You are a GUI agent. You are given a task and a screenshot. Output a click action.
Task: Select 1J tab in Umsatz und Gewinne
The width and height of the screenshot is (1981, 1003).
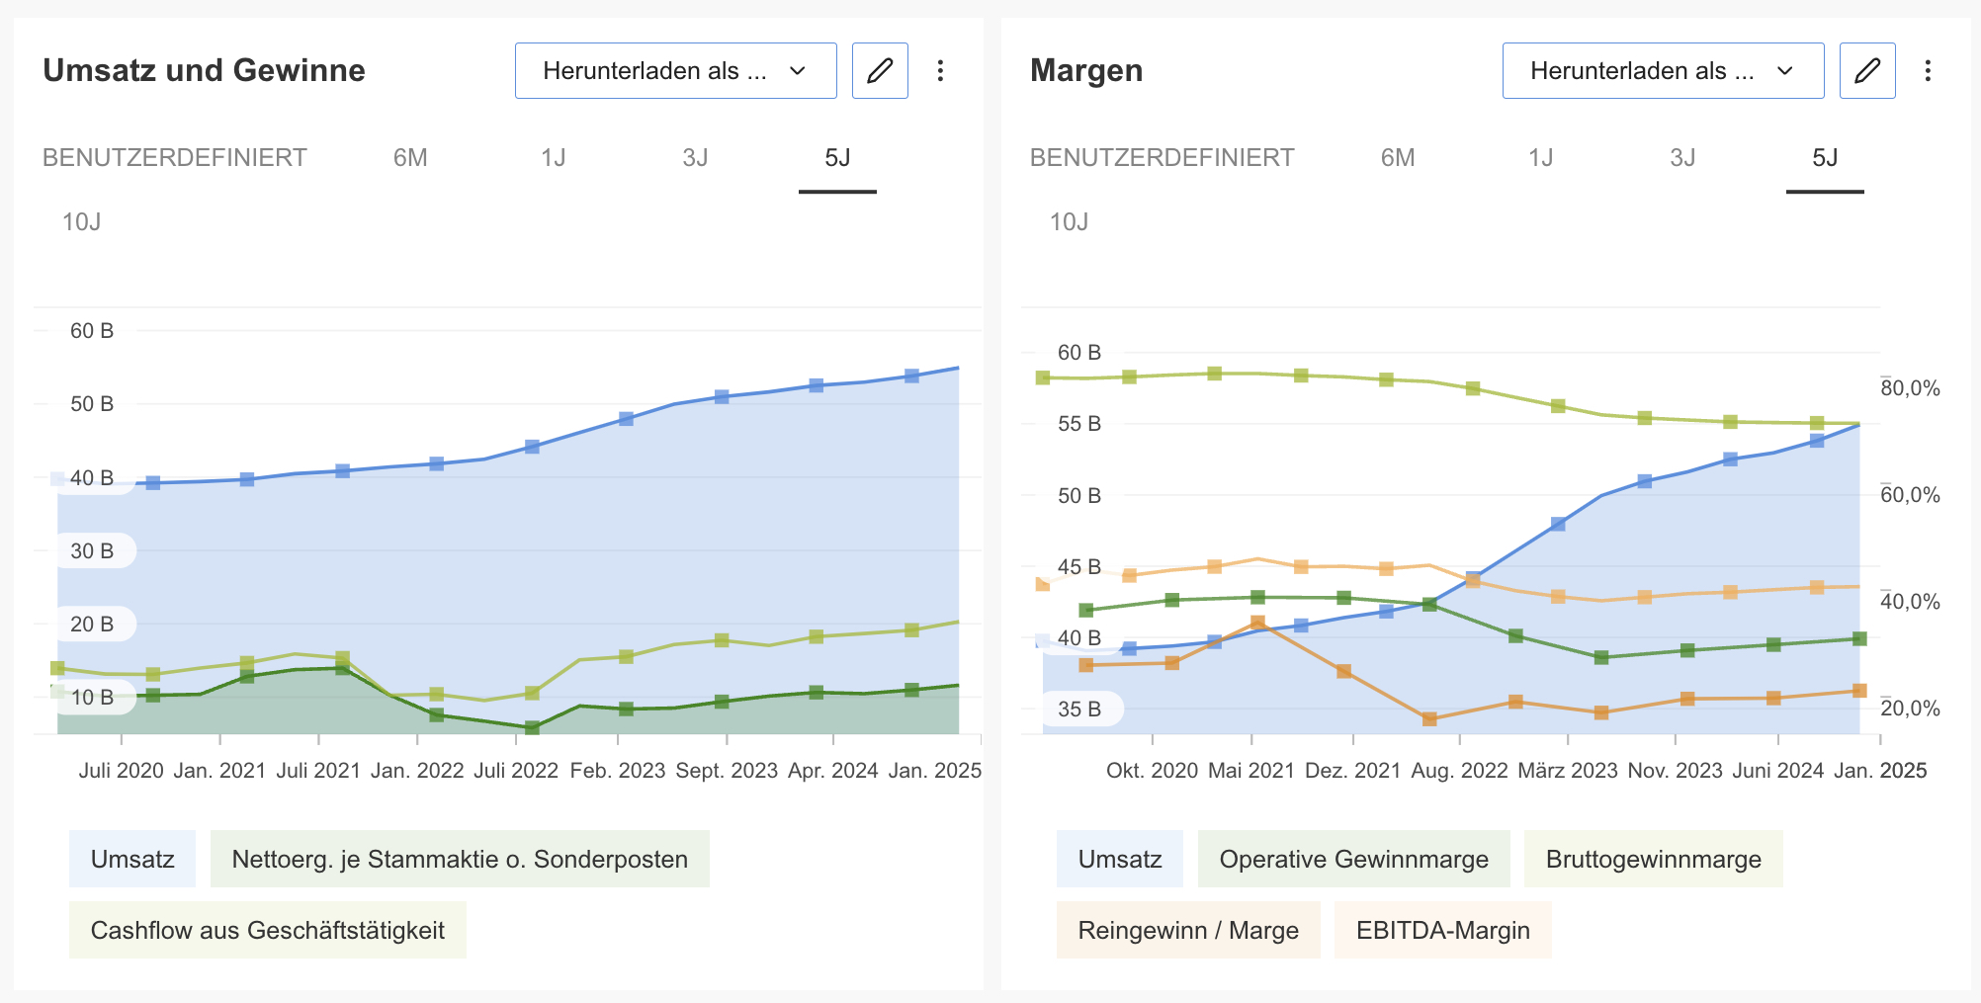pos(554,158)
